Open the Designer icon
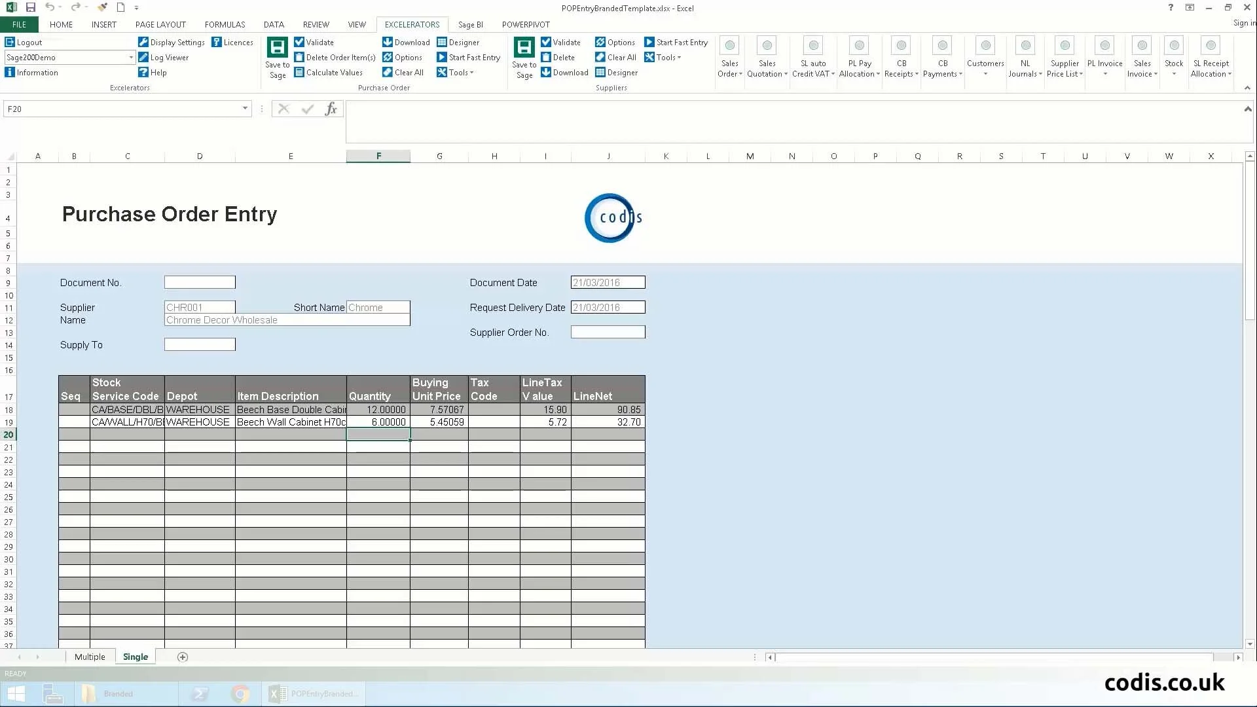The height and width of the screenshot is (707, 1257). tap(444, 42)
